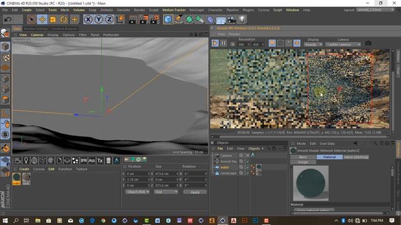Screen dimensions: 401x225
Task: Select the water object in Objects panel
Action: [224, 167]
